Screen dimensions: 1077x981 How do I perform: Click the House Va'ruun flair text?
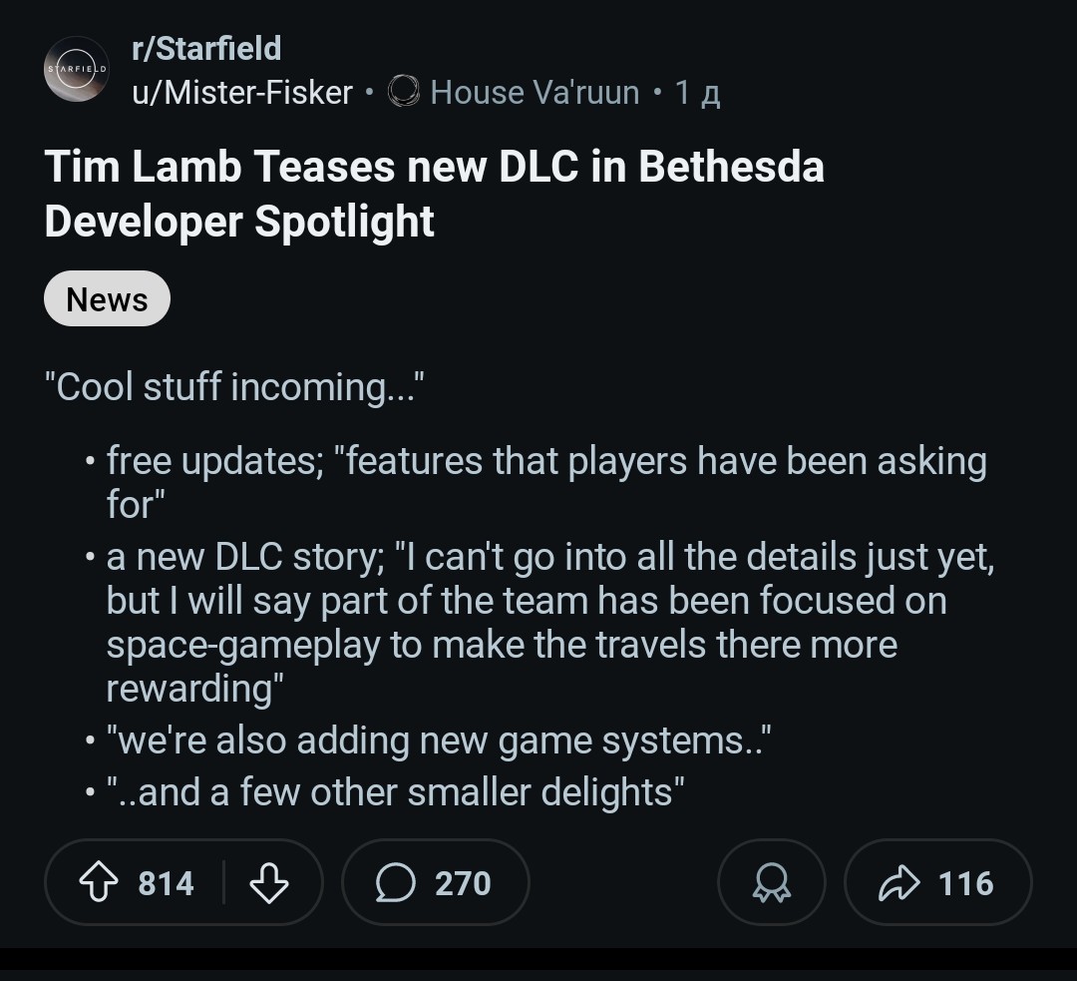pos(535,93)
